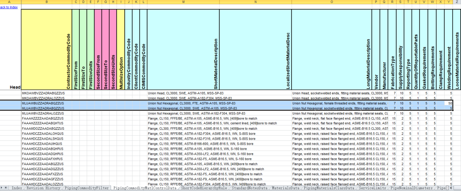Select 'Union Head, CL3000, SWE, ASTM-A105' short description
This screenshot has height=191, width=461.
[183, 93]
